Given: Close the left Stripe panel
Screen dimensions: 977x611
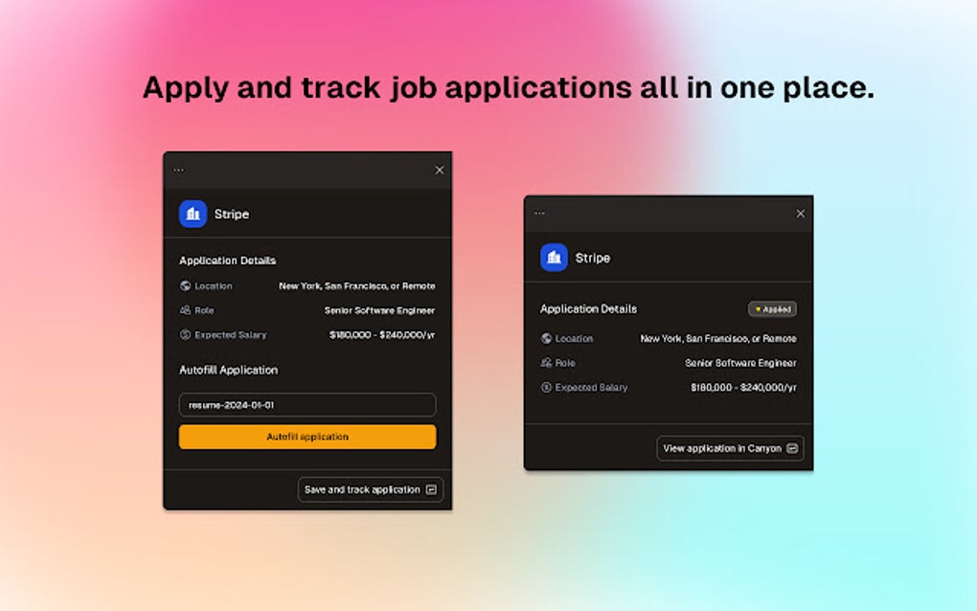Looking at the screenshot, I should point(440,170).
